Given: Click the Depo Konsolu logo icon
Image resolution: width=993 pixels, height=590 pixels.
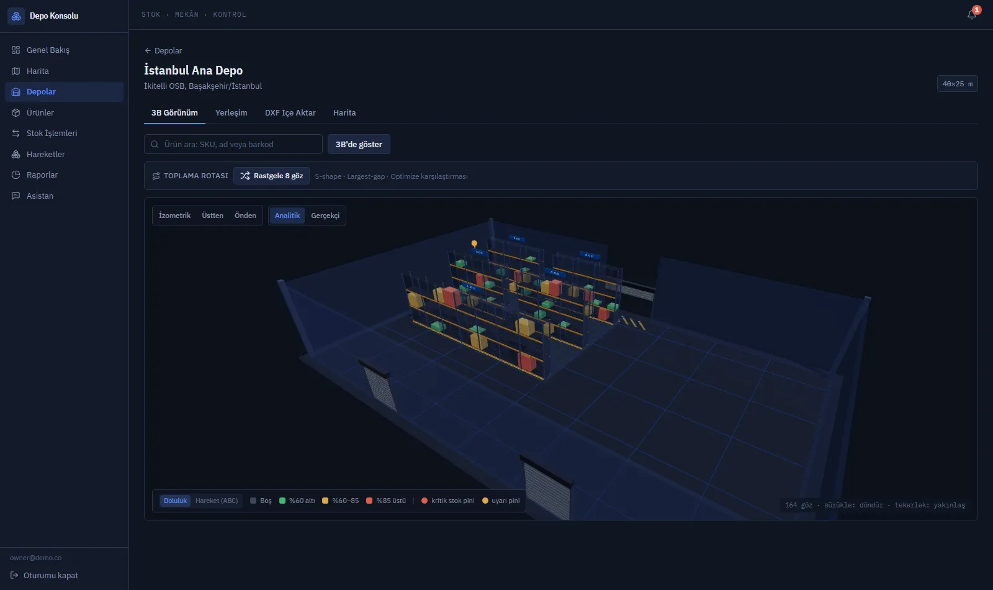Looking at the screenshot, I should pyautogui.click(x=16, y=16).
